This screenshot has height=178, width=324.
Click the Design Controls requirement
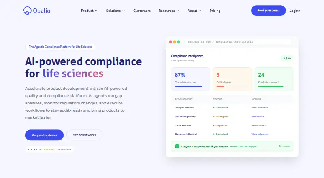184,108
